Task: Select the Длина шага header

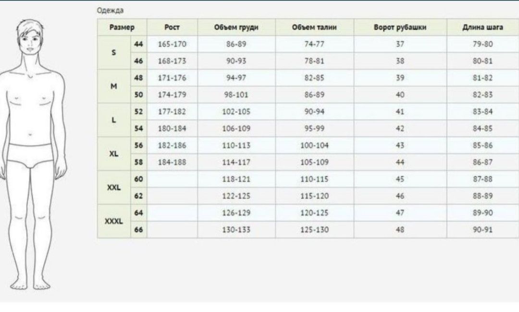Action: point(482,27)
